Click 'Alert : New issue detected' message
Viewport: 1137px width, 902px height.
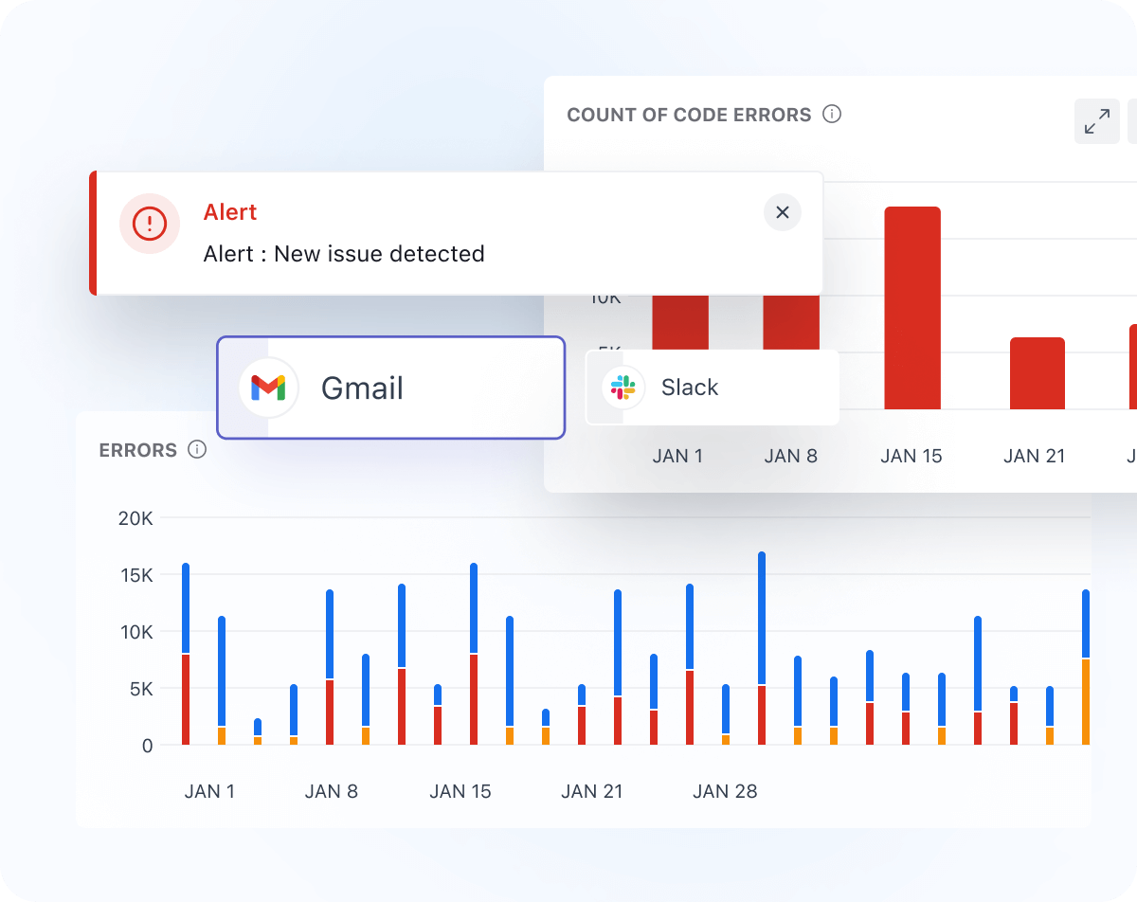point(344,254)
